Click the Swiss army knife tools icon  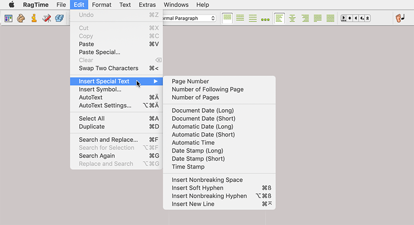(x=46, y=18)
